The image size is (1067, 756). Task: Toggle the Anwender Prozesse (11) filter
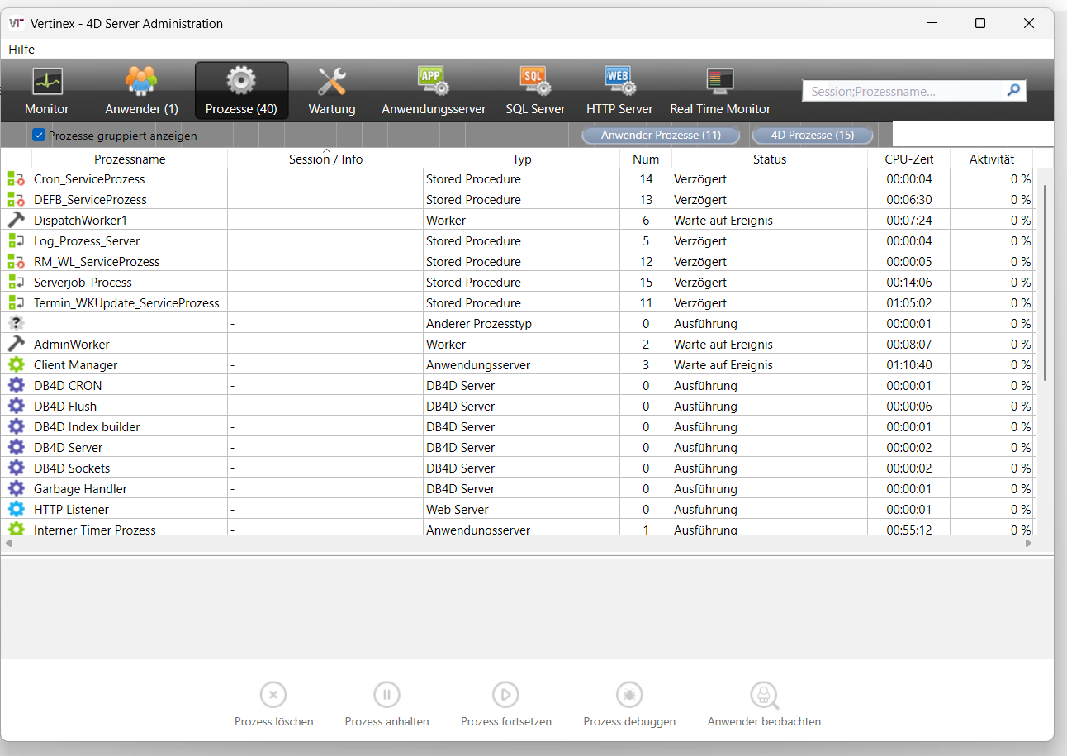pyautogui.click(x=661, y=135)
